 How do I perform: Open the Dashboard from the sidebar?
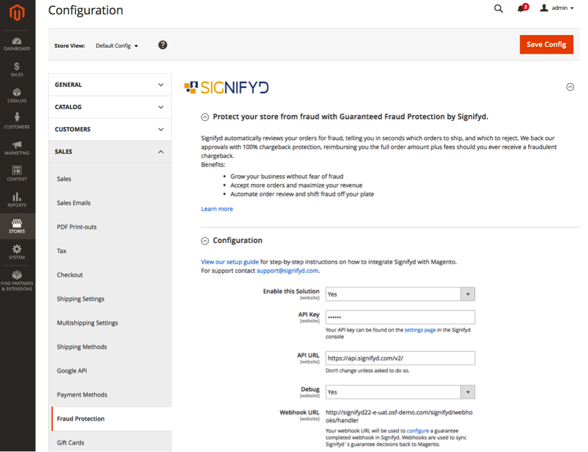pos(17,42)
